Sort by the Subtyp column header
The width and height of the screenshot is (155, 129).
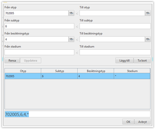(59, 71)
